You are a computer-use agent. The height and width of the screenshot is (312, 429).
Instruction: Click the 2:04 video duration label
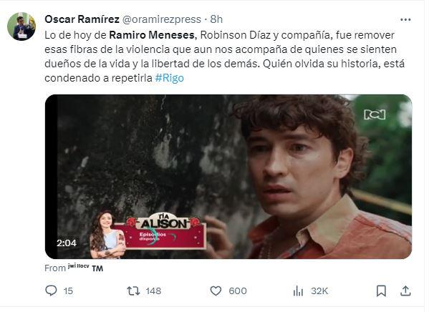(x=67, y=243)
